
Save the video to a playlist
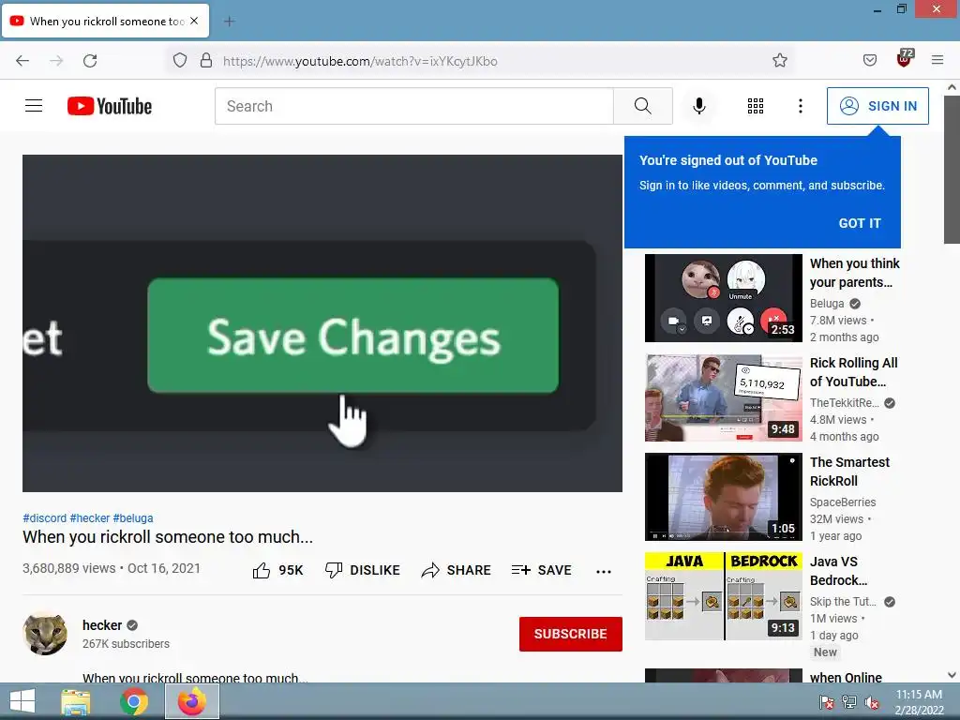[541, 570]
